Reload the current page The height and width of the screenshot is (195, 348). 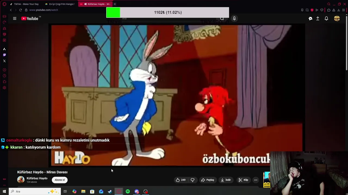pyautogui.click(x=20, y=10)
